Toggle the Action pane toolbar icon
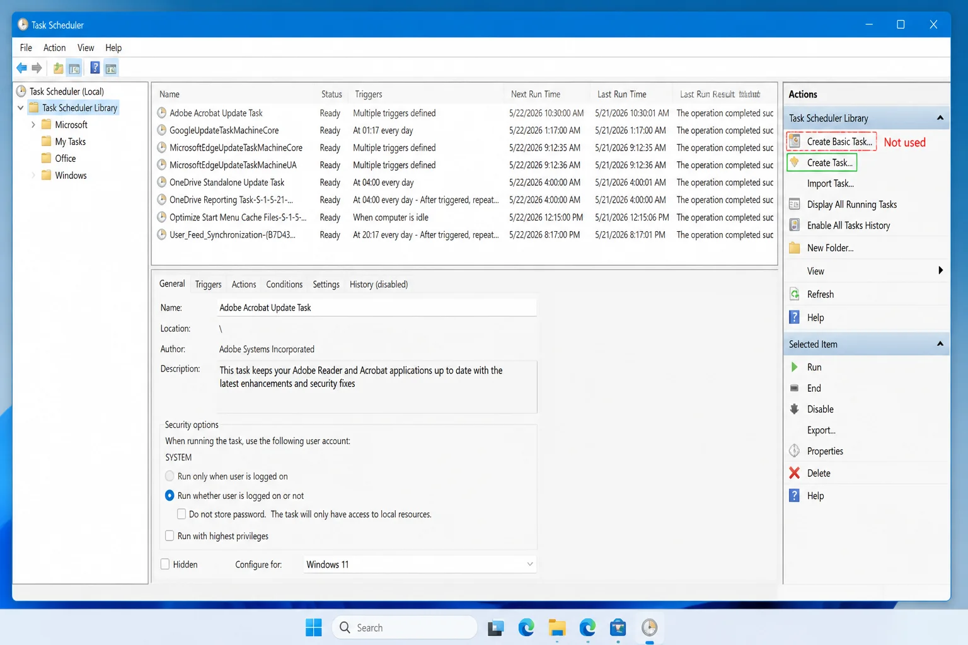 tap(111, 68)
